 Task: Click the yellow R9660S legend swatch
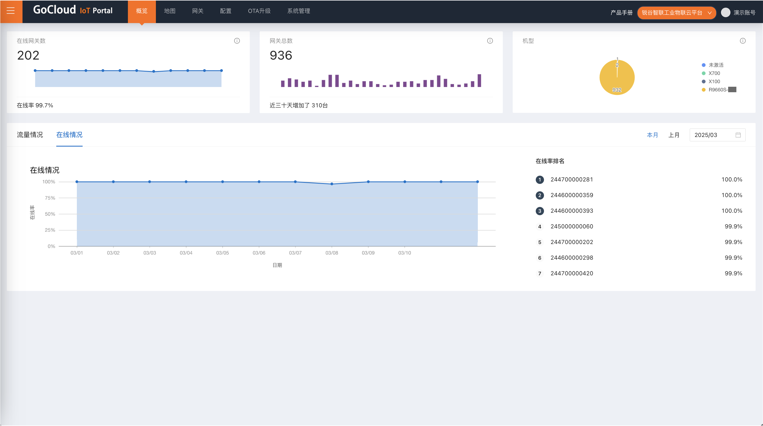pyautogui.click(x=703, y=90)
